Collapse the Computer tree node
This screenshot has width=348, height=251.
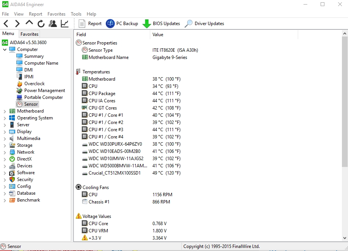coord(5,49)
